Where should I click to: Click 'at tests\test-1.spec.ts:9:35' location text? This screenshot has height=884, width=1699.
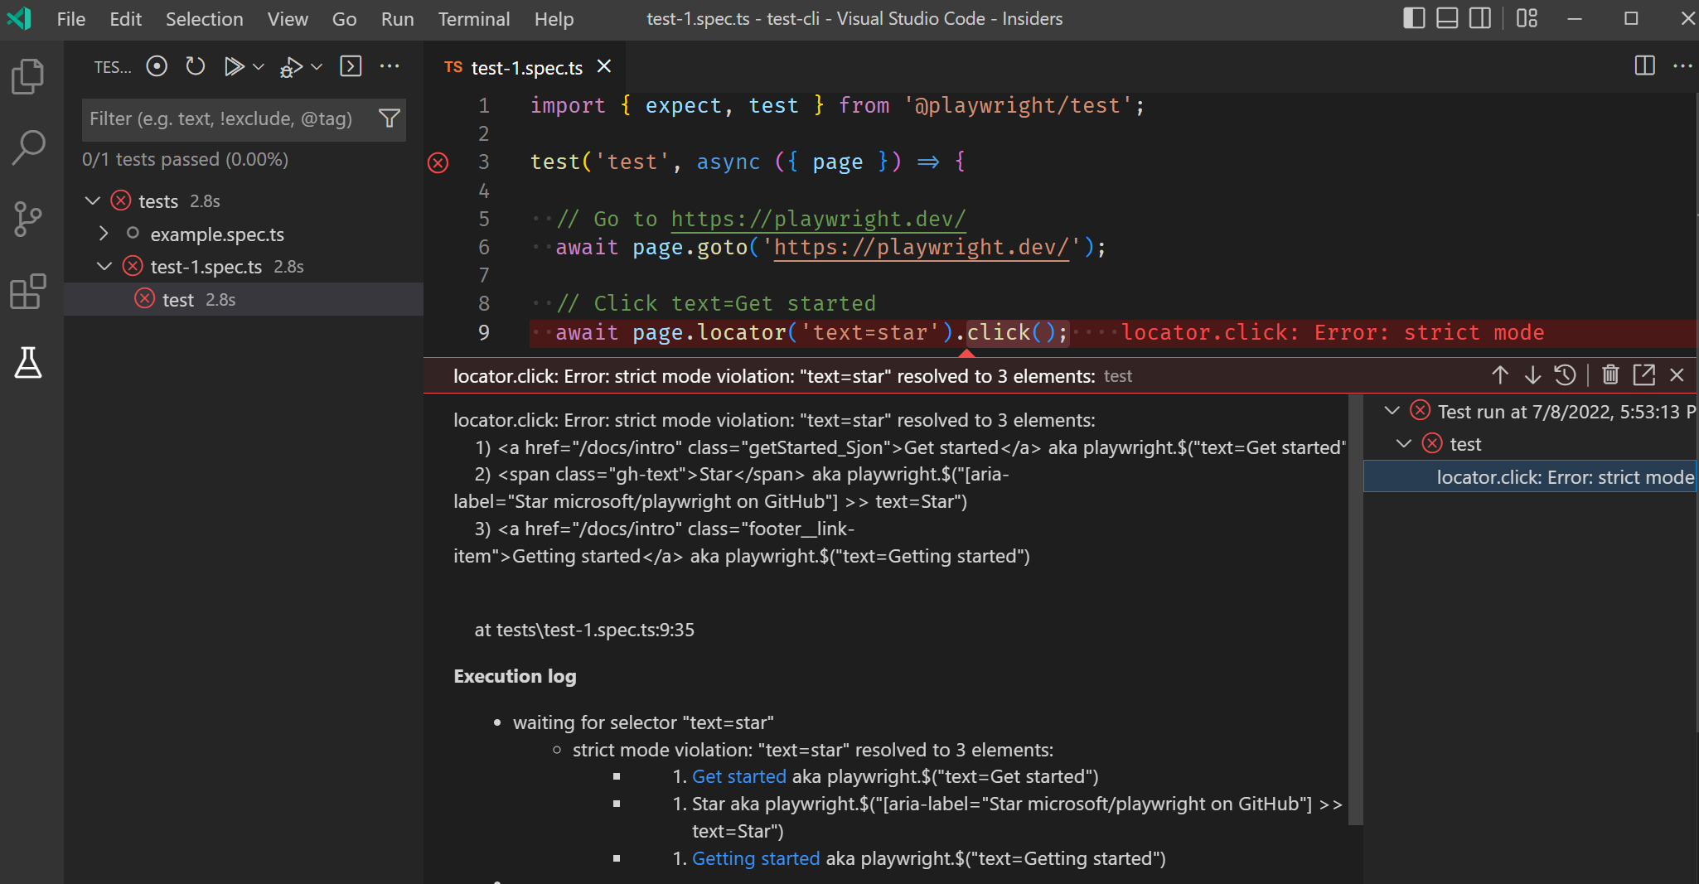click(584, 630)
